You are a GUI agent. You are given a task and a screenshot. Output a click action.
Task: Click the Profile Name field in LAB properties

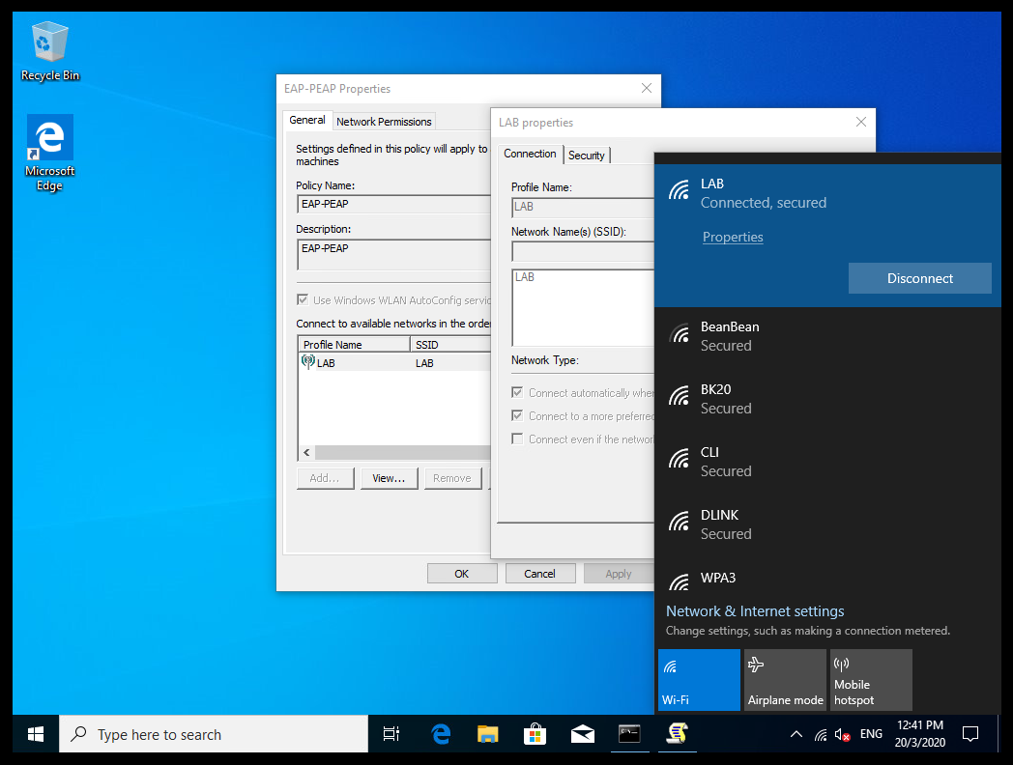click(583, 208)
